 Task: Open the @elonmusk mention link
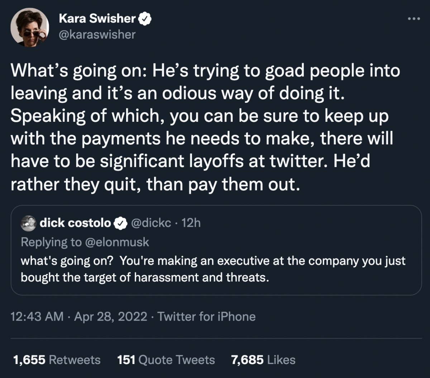tap(116, 242)
